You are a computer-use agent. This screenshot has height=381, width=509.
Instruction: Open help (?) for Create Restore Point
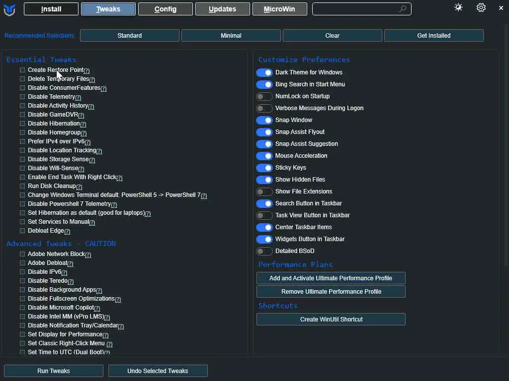86,70
